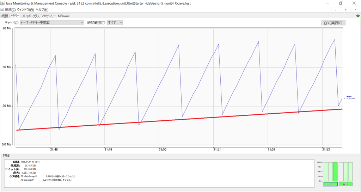Click the GCの実行 button

pyautogui.click(x=333, y=23)
